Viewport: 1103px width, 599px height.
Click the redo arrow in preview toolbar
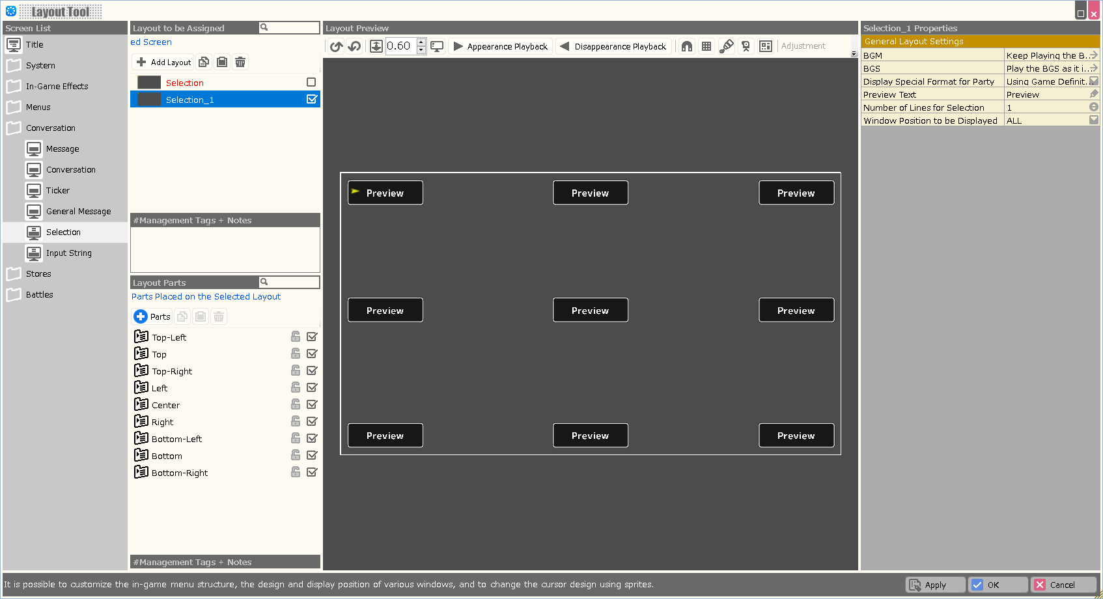click(336, 46)
